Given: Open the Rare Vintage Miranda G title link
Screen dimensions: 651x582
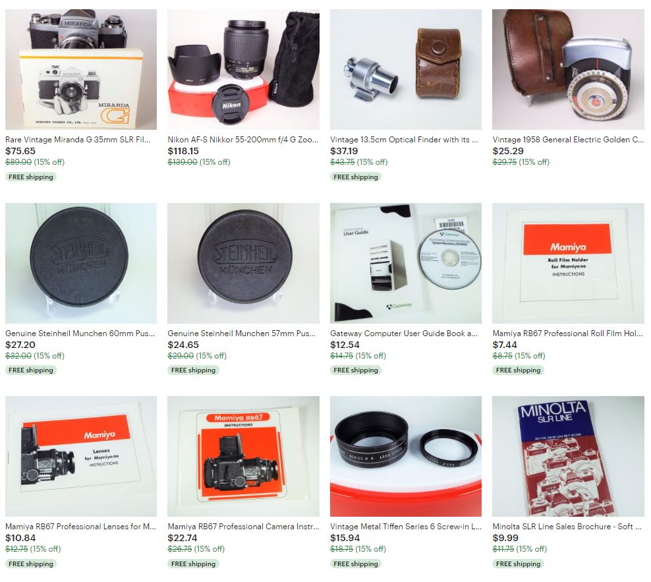Looking at the screenshot, I should click(x=78, y=140).
